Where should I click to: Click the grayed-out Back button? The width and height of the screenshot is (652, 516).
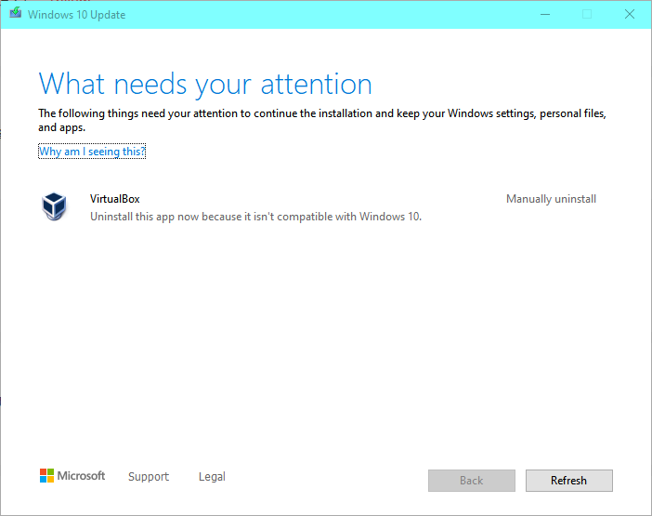(x=471, y=481)
